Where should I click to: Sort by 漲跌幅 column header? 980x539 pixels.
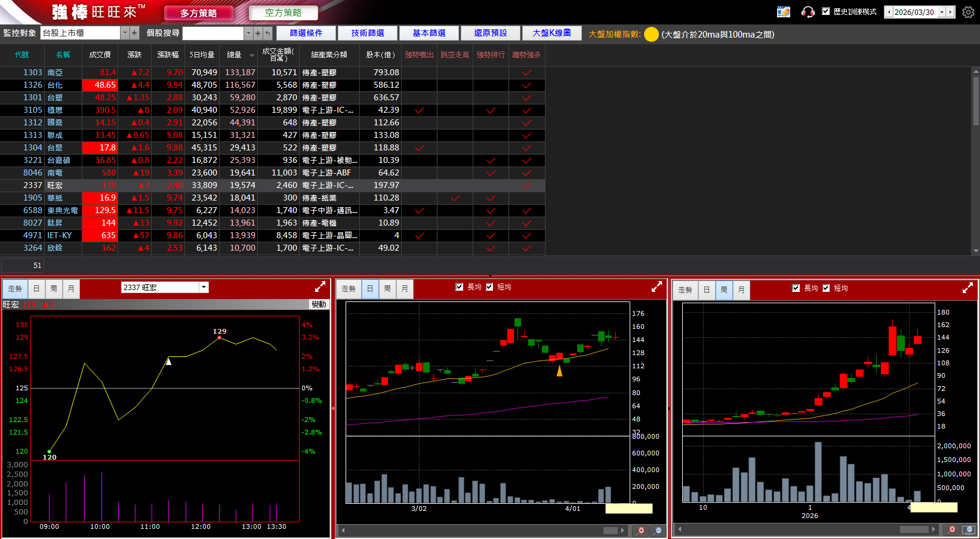[x=168, y=55]
